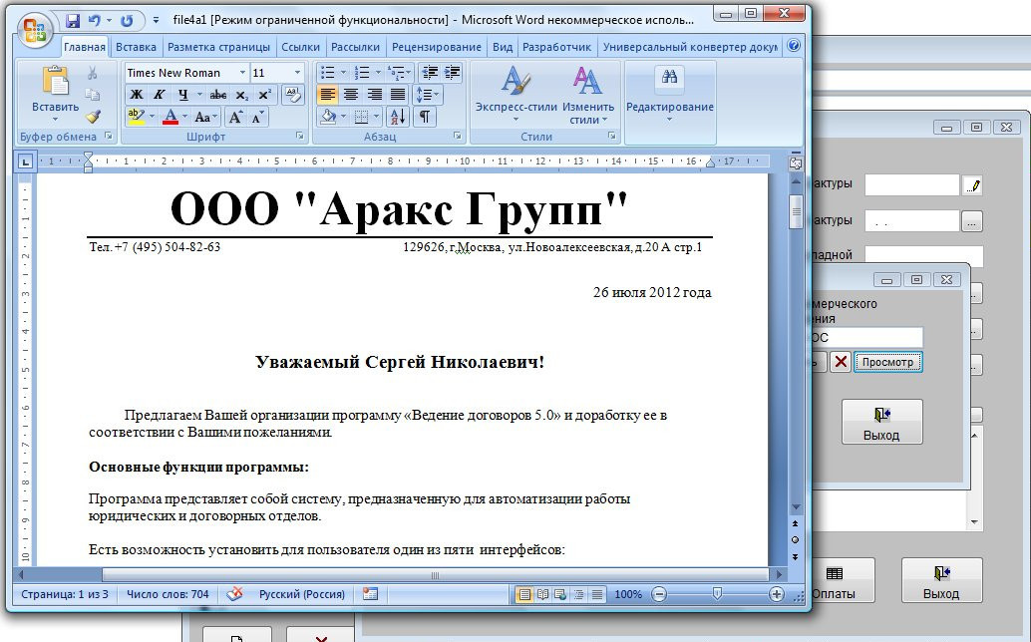The height and width of the screenshot is (642, 1031).
Task: Click the zoom slider handle
Action: pos(717,594)
